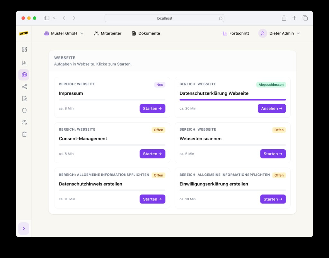
Task: Click the people group icon in sidebar
Action: pyautogui.click(x=24, y=122)
